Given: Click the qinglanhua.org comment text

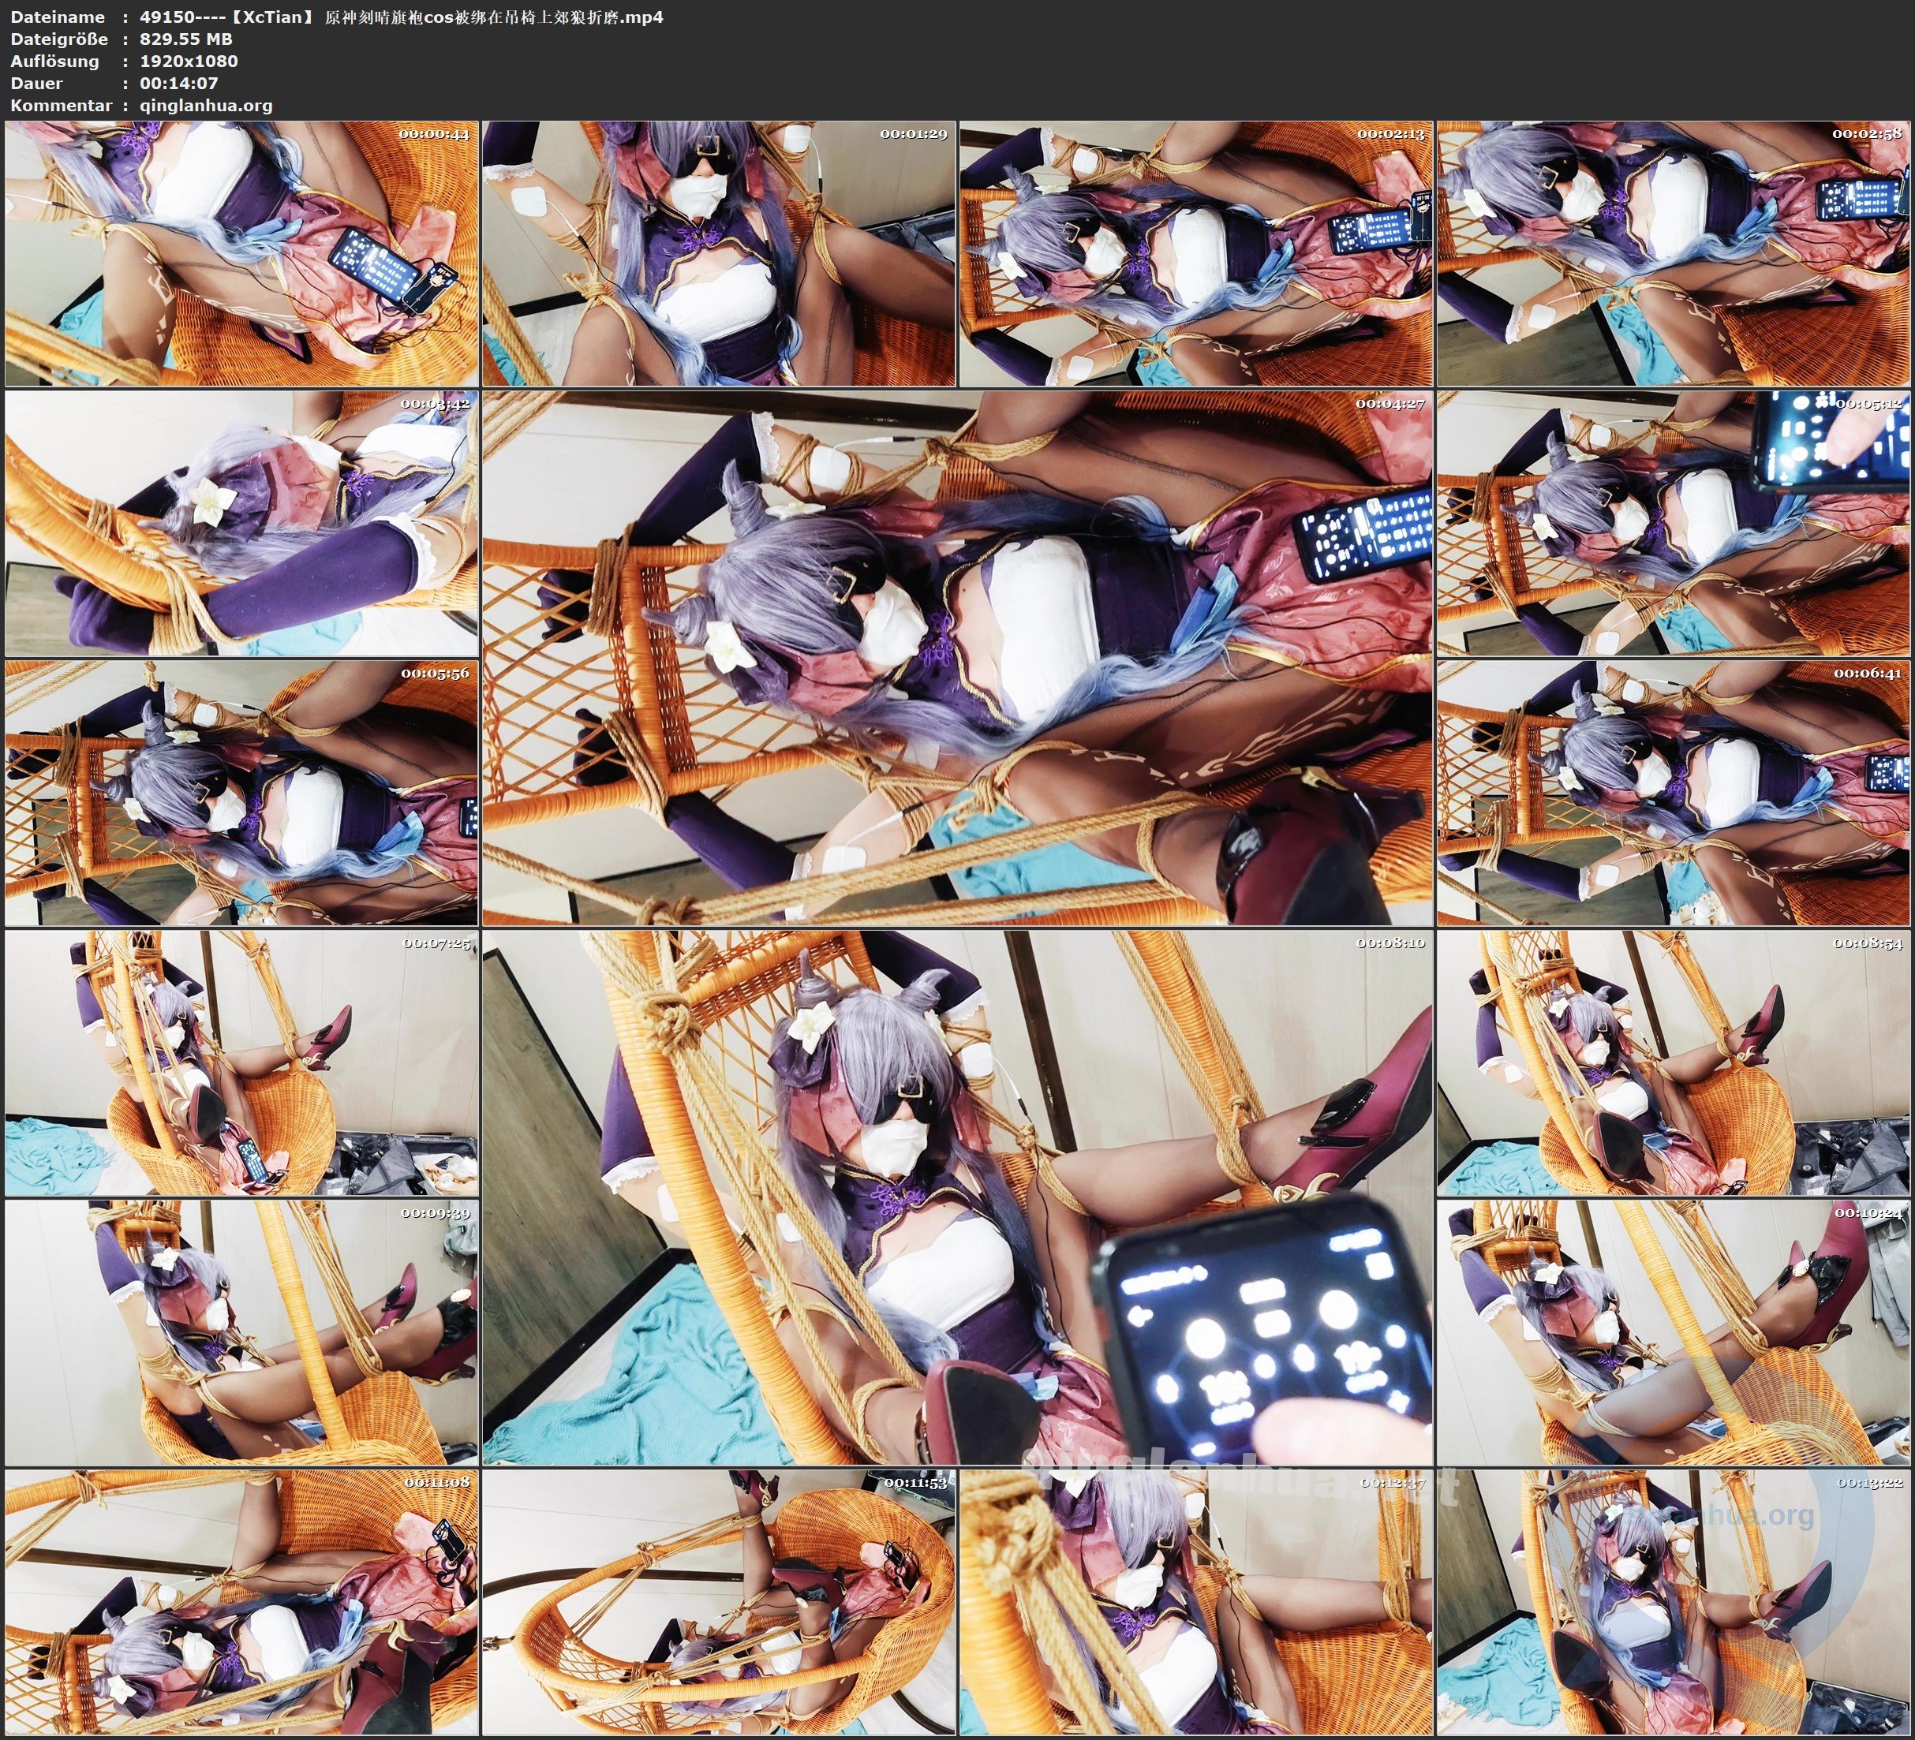Looking at the screenshot, I should pos(206,106).
